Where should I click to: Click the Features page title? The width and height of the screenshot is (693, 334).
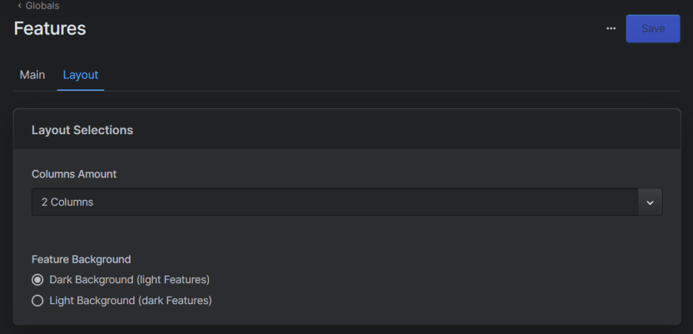(50, 28)
